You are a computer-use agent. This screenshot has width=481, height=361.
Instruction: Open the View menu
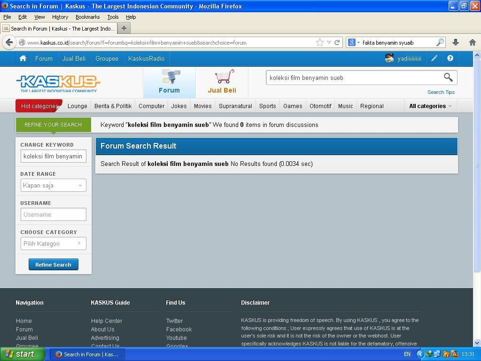click(x=39, y=17)
